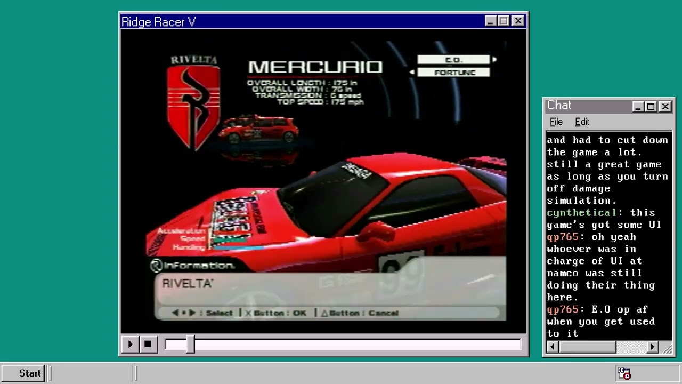Image resolution: width=682 pixels, height=384 pixels.
Task: Select the FORTUNE option in game
Action: [453, 72]
